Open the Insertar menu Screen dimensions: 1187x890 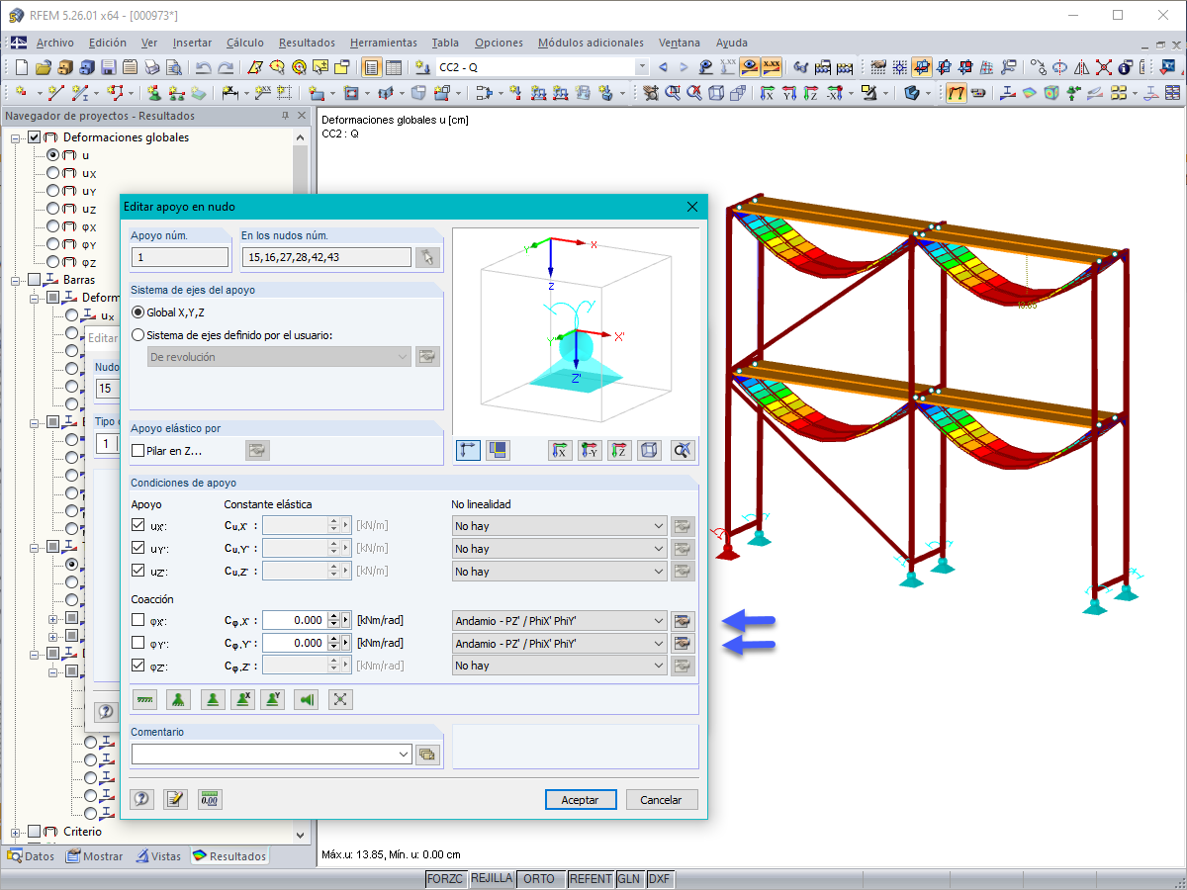coord(192,43)
